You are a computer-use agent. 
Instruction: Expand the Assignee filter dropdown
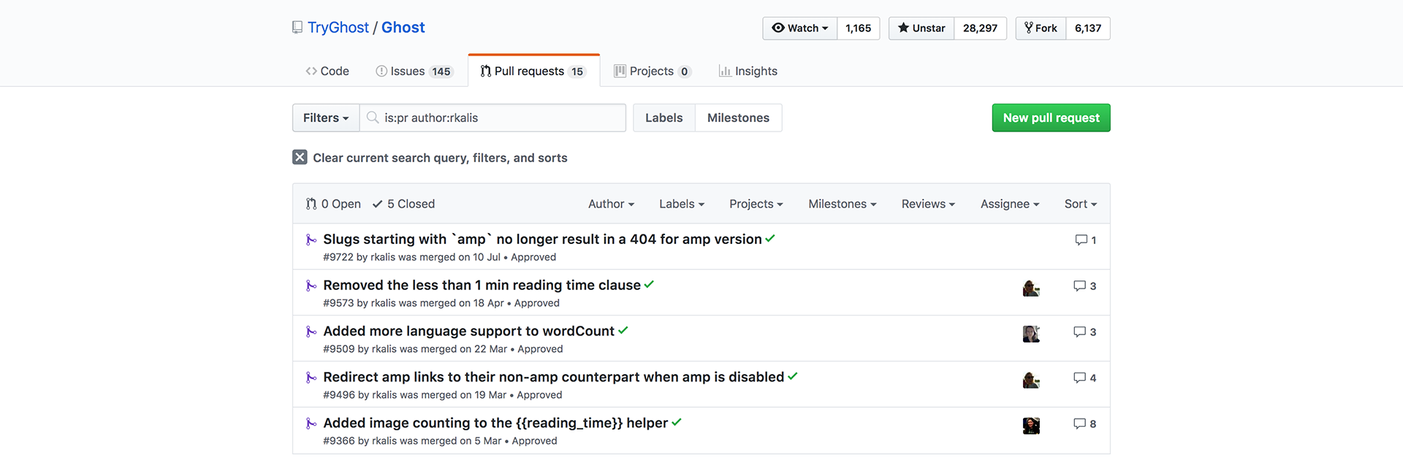coord(1010,204)
